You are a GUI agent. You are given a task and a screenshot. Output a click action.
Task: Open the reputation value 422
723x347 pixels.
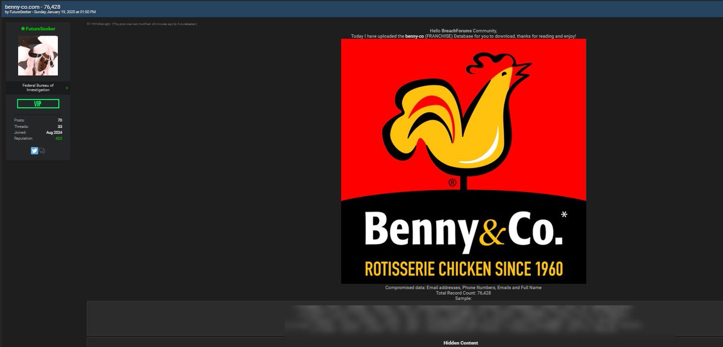pyautogui.click(x=59, y=139)
